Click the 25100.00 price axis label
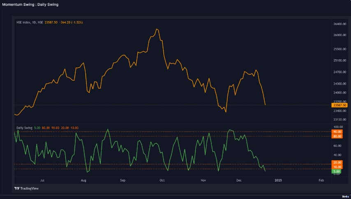The image size is (351, 199). coord(339,60)
